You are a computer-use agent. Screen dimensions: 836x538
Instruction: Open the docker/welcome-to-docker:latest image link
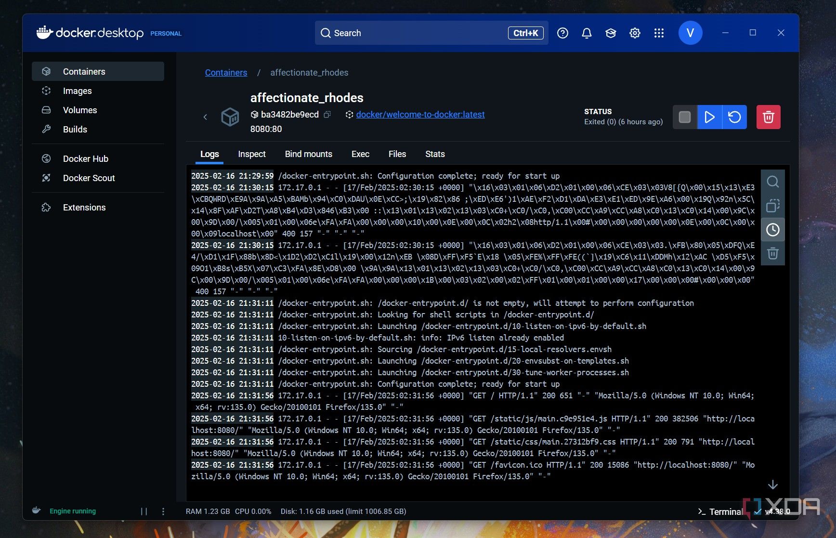420,115
